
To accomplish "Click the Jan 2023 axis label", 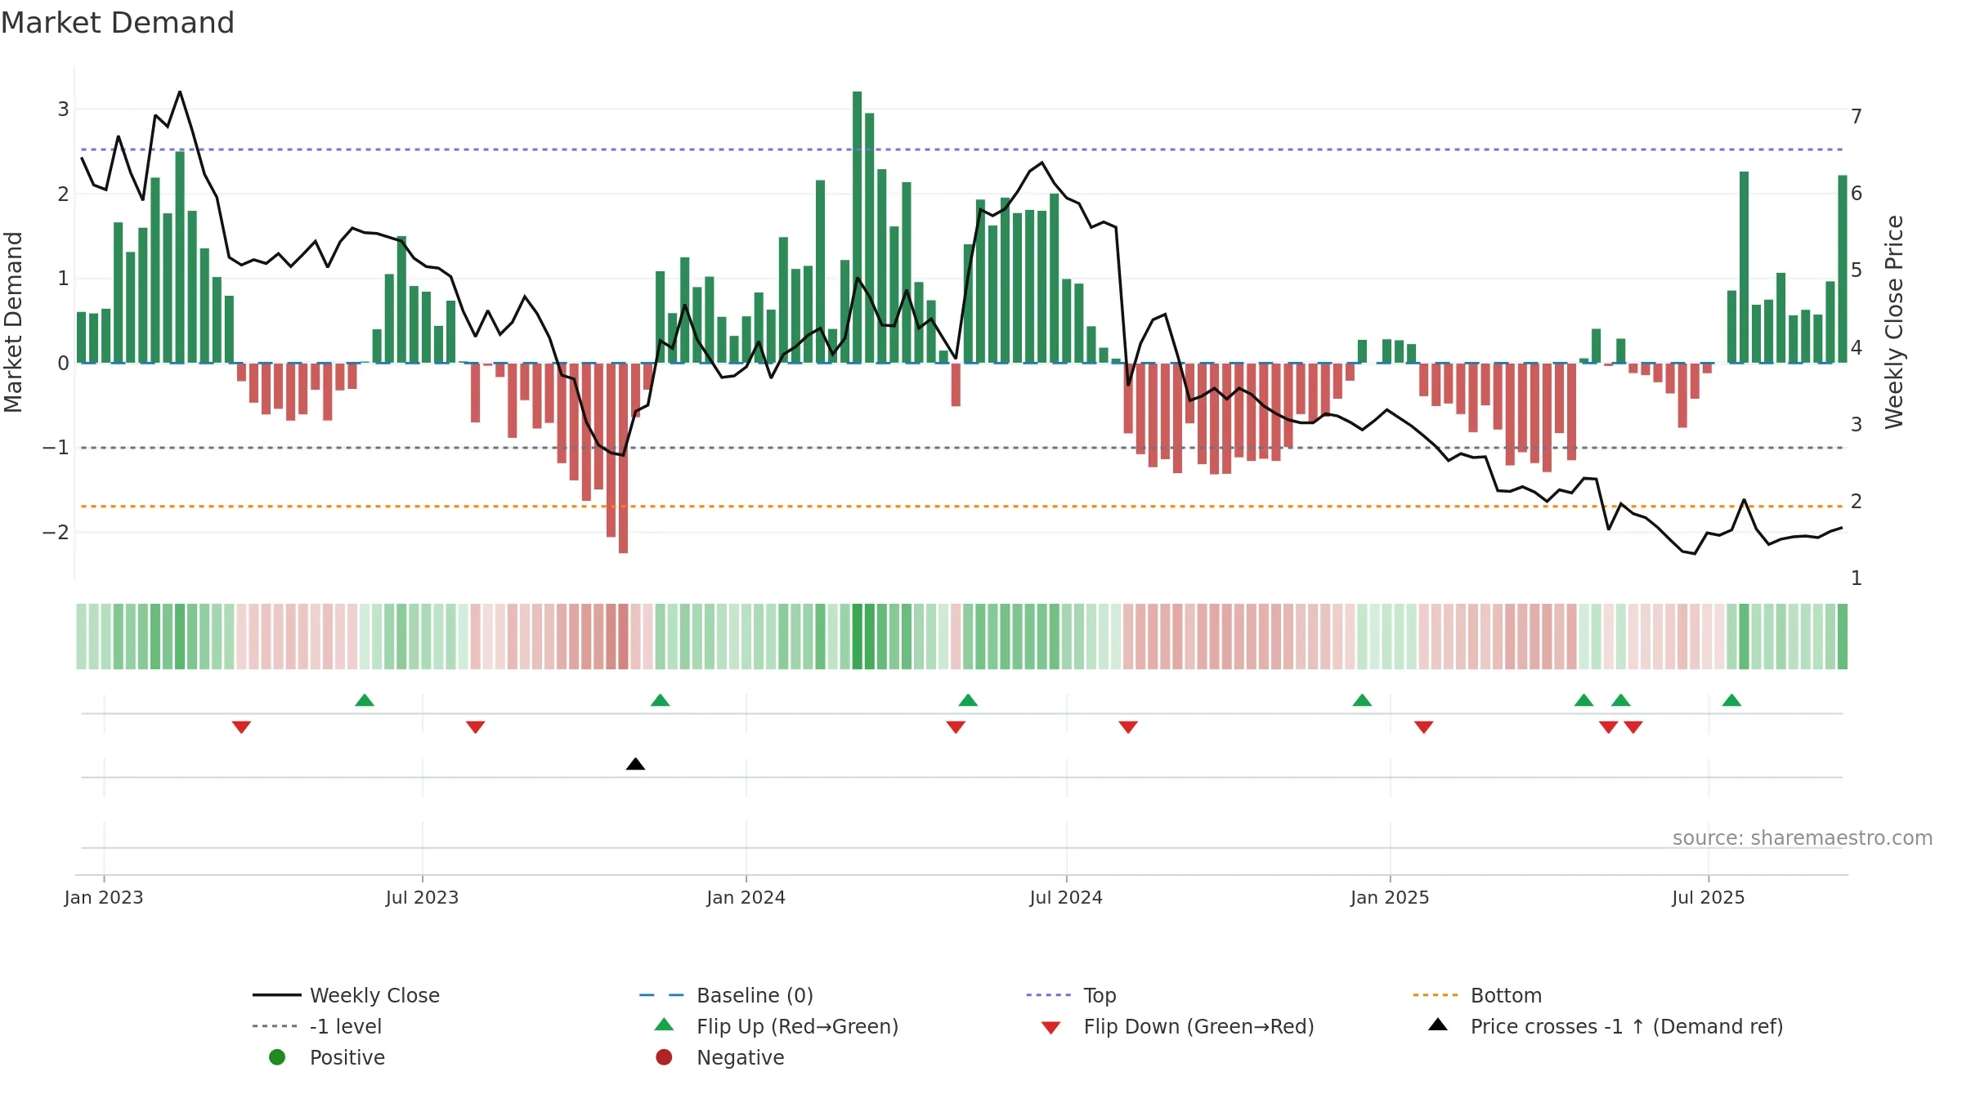I will click(x=104, y=897).
